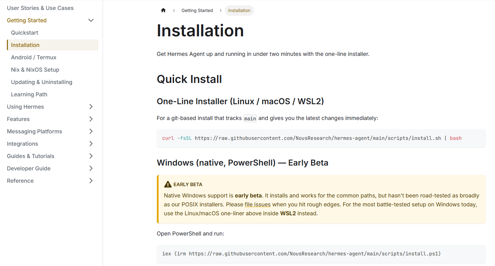Open the Learning Path page

click(29, 94)
